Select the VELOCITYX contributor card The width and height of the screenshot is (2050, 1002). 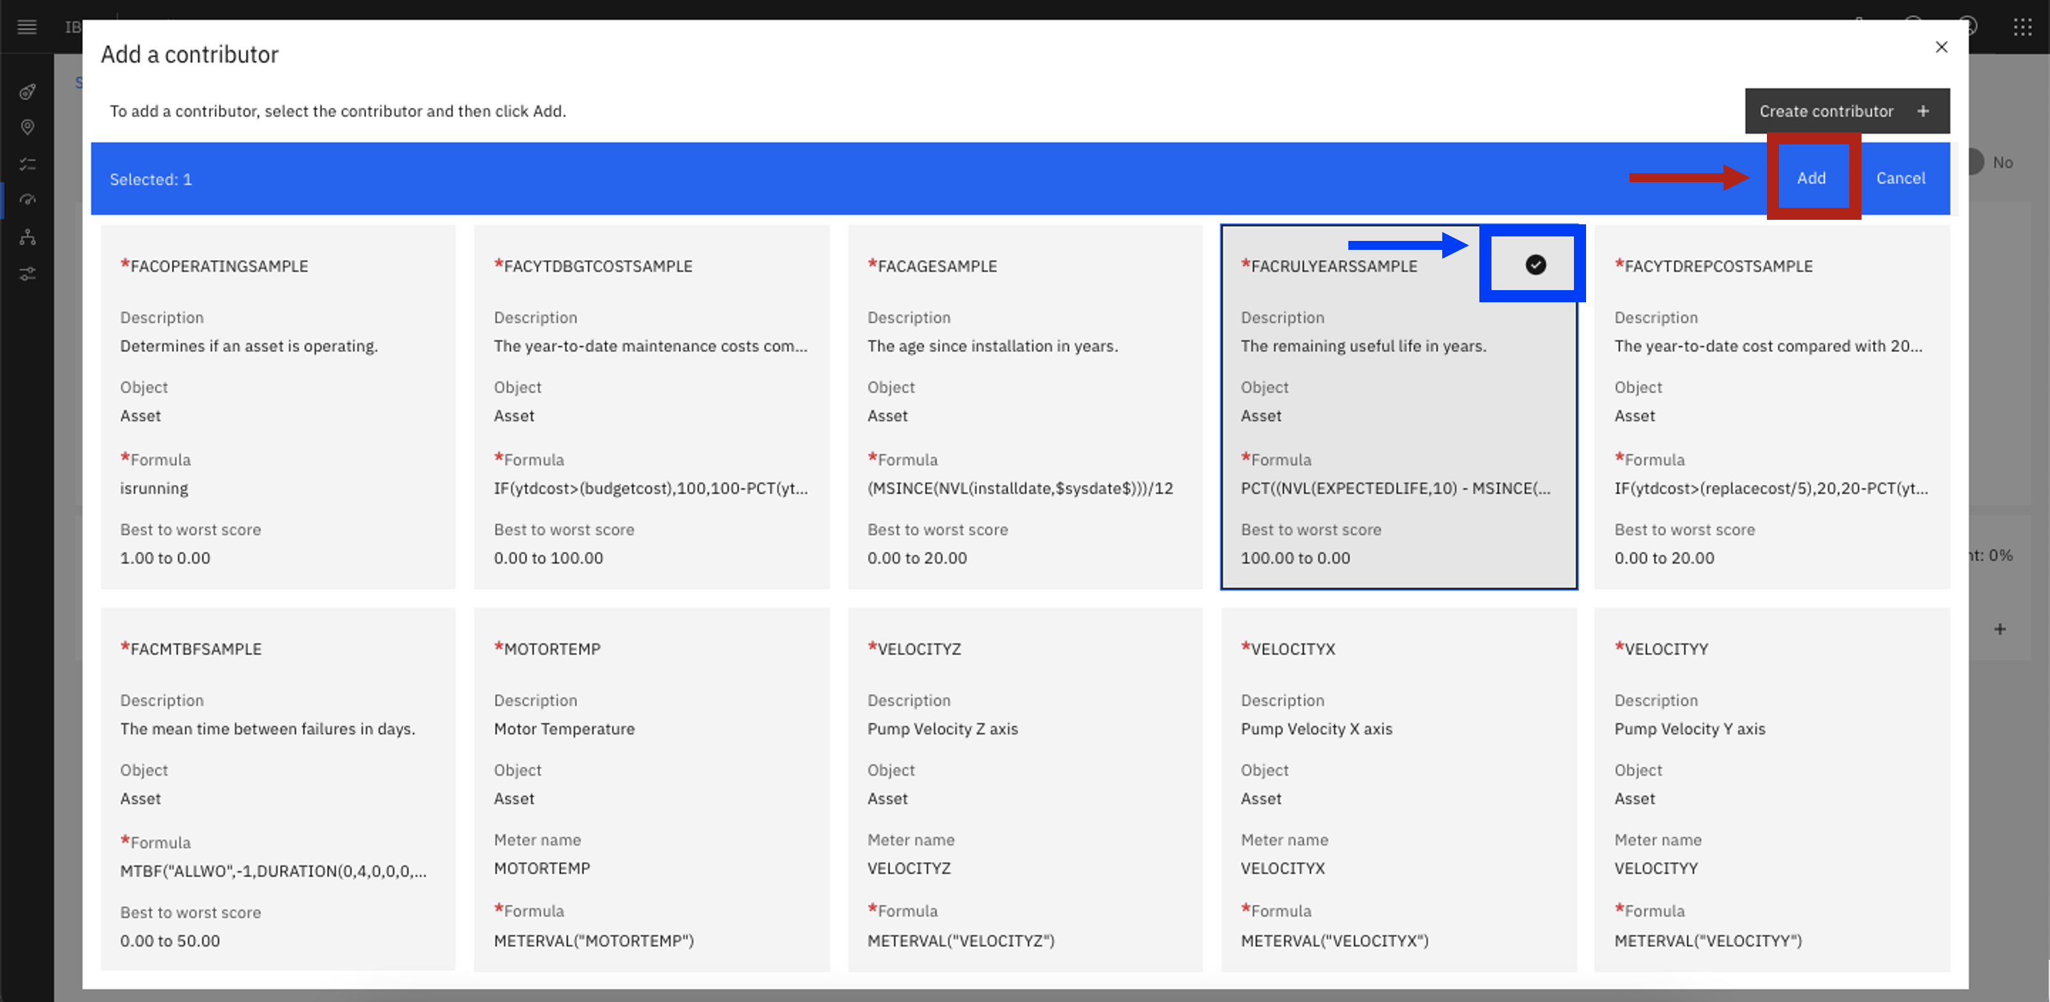pos(1399,789)
